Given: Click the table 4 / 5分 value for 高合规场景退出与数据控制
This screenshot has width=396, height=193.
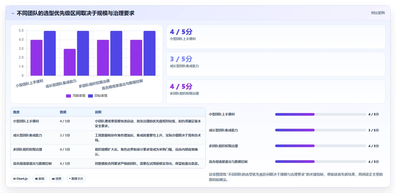Looking at the screenshot, I should pyautogui.click(x=65, y=163).
